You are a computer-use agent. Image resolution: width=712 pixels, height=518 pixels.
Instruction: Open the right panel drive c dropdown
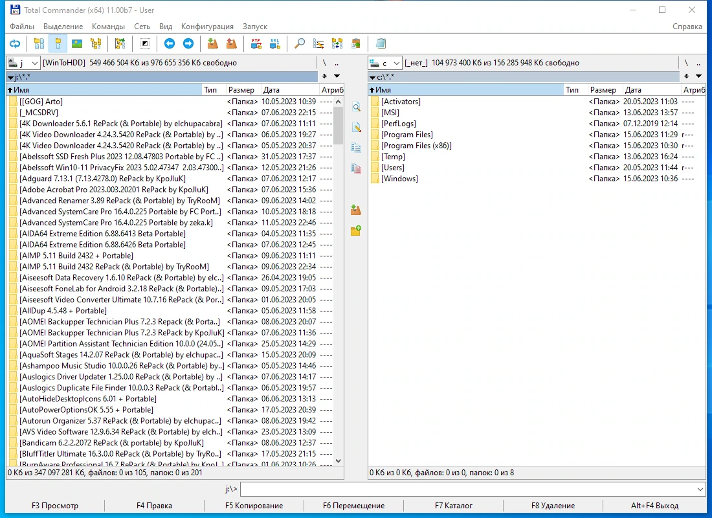(385, 63)
